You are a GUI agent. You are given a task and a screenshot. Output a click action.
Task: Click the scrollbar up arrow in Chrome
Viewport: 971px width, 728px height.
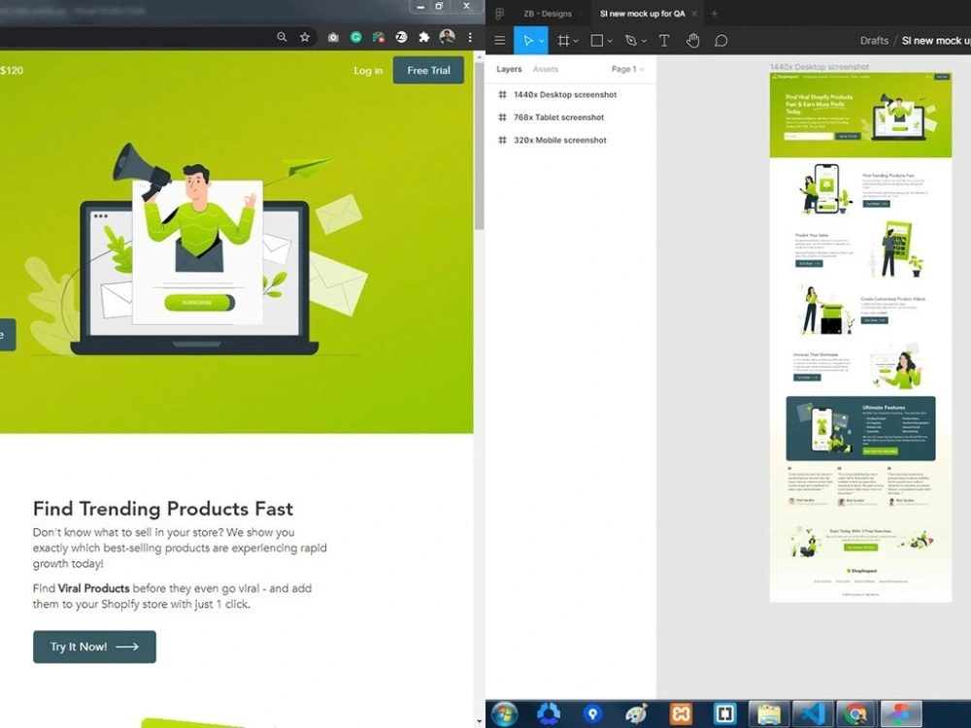coord(480,55)
